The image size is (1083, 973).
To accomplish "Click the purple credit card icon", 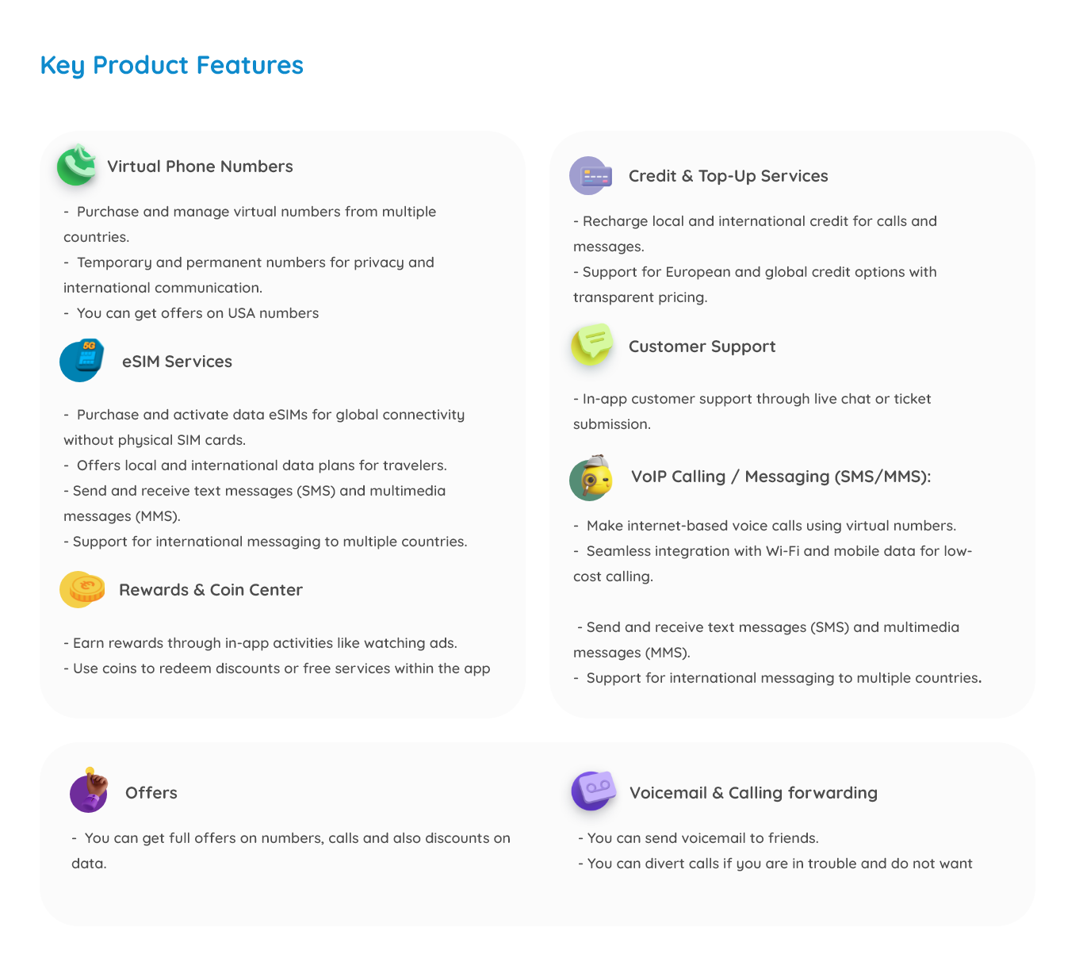I will (591, 175).
